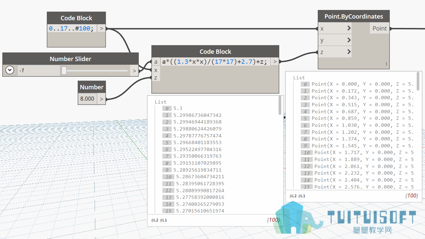Click the Number Slider output port arrow
425x239 pixels.
tap(134, 70)
